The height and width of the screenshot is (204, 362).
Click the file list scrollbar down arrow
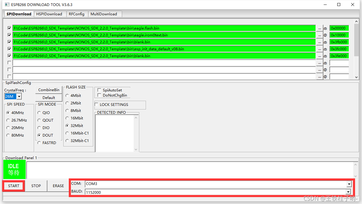coord(356,77)
